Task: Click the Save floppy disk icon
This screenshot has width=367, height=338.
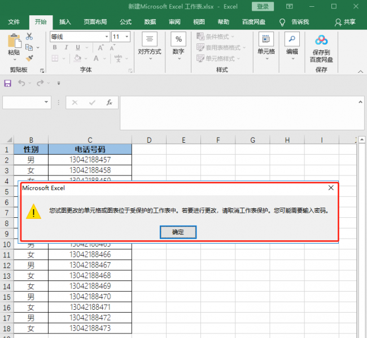Action: coord(8,83)
